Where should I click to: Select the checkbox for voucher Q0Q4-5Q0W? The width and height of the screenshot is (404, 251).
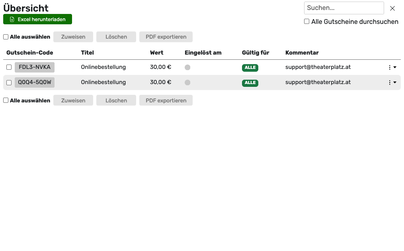point(9,82)
